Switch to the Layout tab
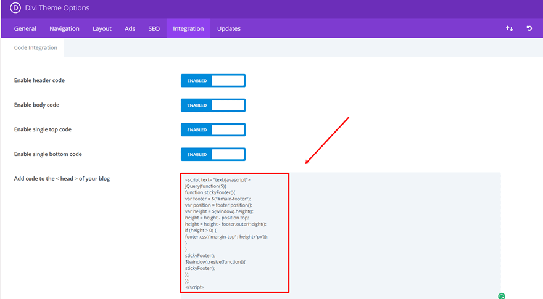543x299 pixels. (102, 28)
